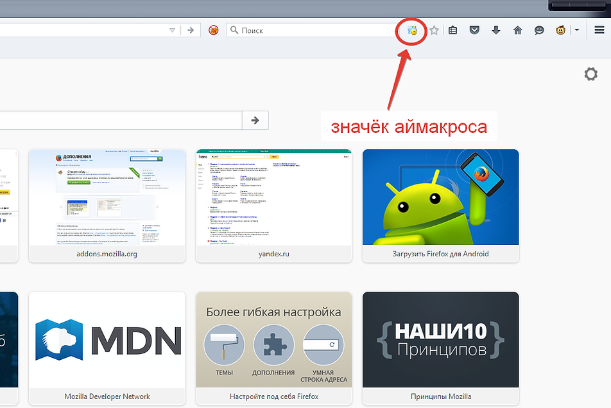Go to the Home page icon
The height and width of the screenshot is (408, 611).
517,30
